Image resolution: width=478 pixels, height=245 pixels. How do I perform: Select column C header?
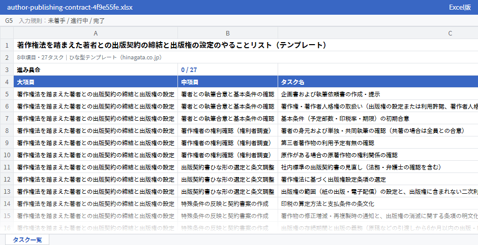click(378, 33)
